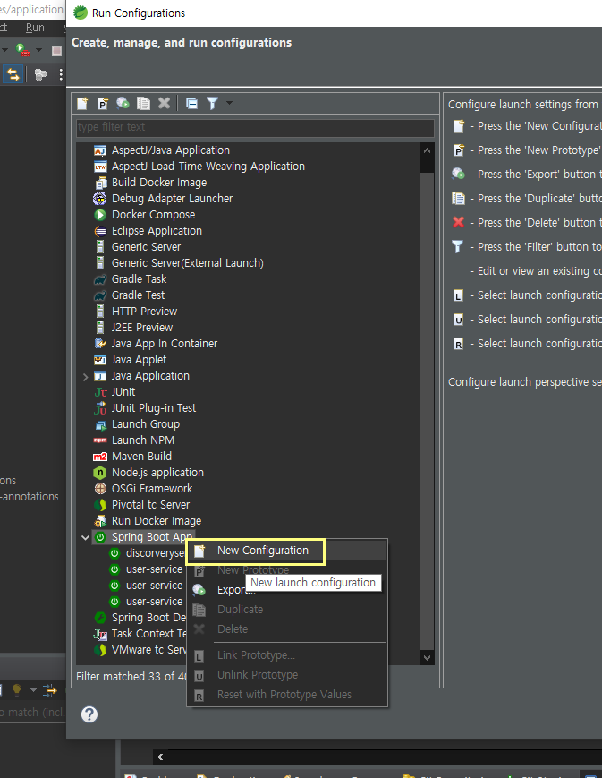
Task: Select VMware tc Server entry
Action: pyautogui.click(x=148, y=650)
